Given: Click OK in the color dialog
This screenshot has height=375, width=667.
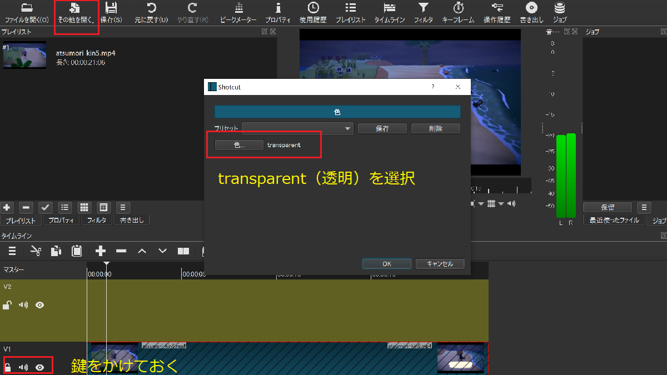Looking at the screenshot, I should [x=386, y=264].
